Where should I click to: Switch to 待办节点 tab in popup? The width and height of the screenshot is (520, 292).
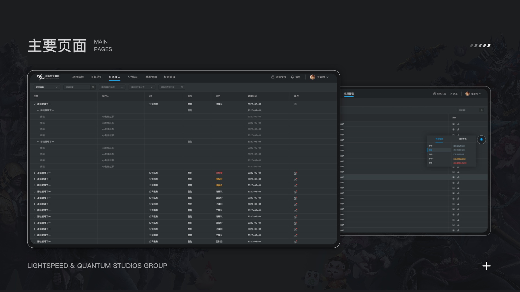point(463,139)
